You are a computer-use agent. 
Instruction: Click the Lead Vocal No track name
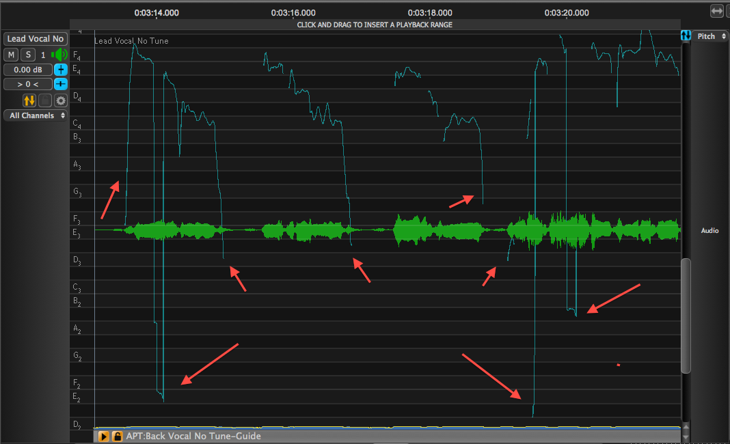click(36, 39)
